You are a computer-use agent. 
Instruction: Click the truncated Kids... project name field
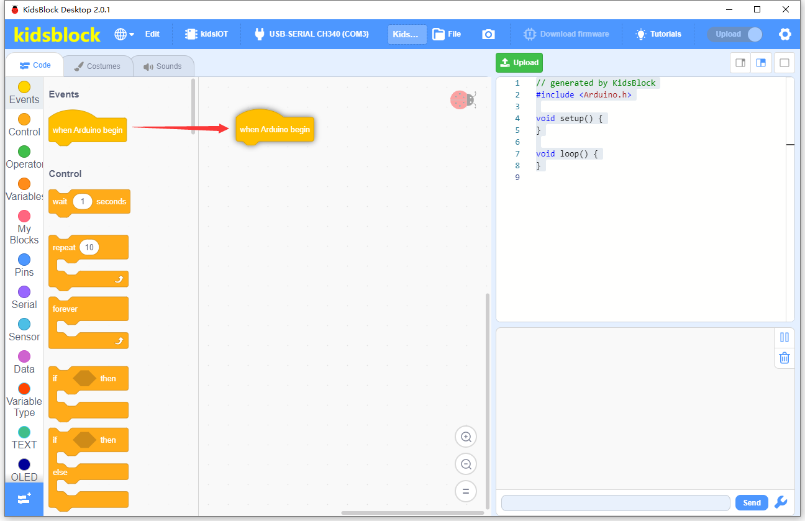coord(407,34)
